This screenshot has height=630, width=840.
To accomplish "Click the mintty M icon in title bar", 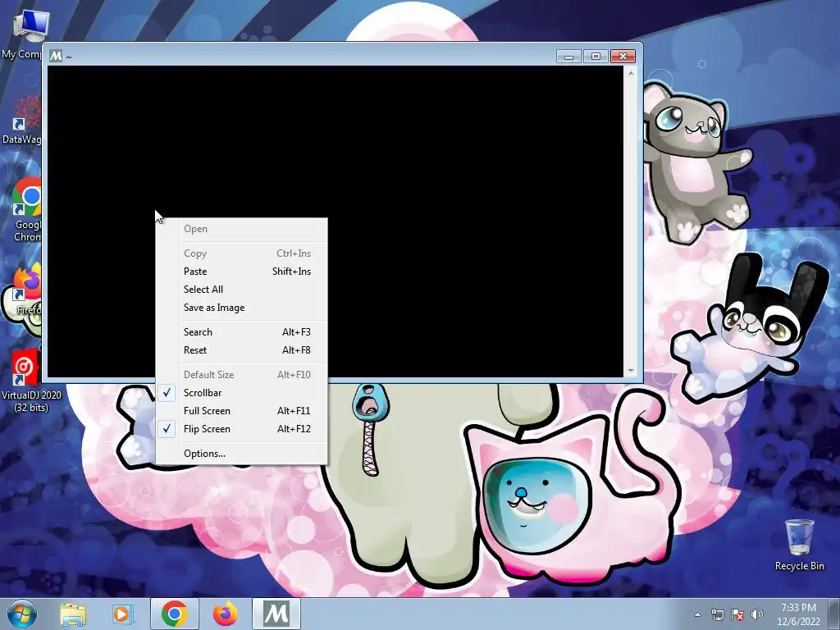I will click(56, 56).
